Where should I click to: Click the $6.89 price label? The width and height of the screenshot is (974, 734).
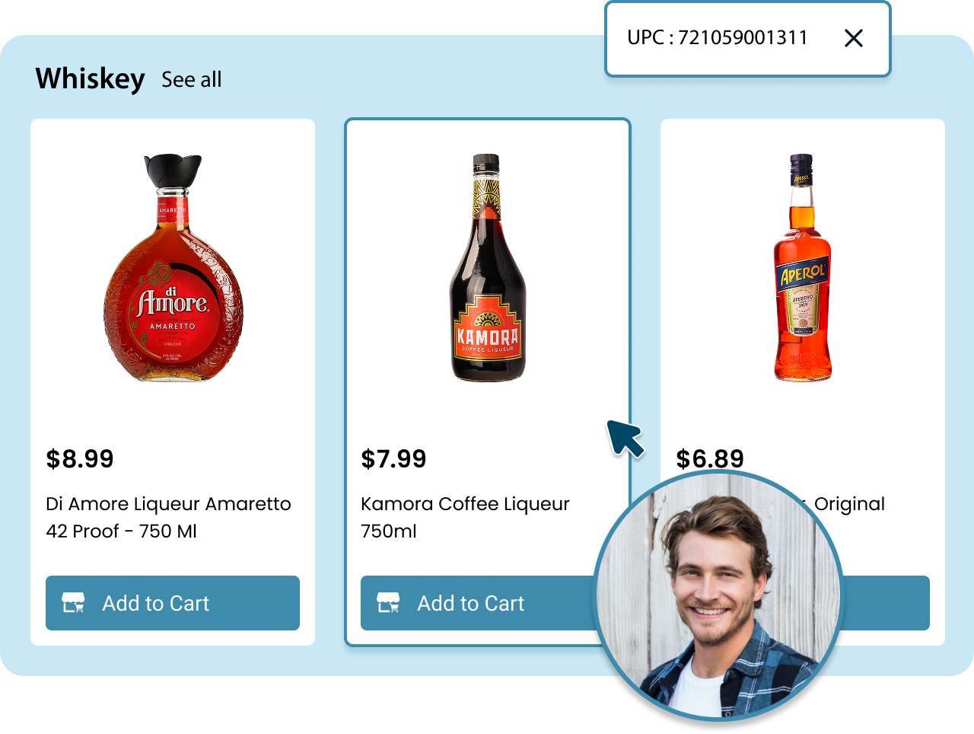pos(710,459)
